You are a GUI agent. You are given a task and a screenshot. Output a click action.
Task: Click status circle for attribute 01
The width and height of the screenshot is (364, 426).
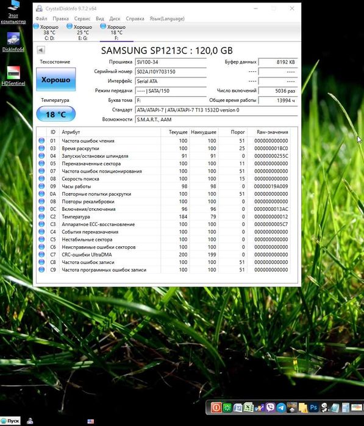coord(41,140)
